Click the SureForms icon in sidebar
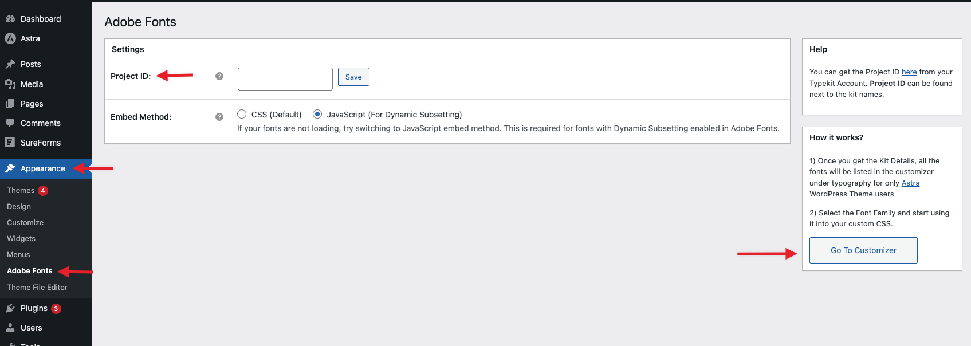 click(10, 143)
